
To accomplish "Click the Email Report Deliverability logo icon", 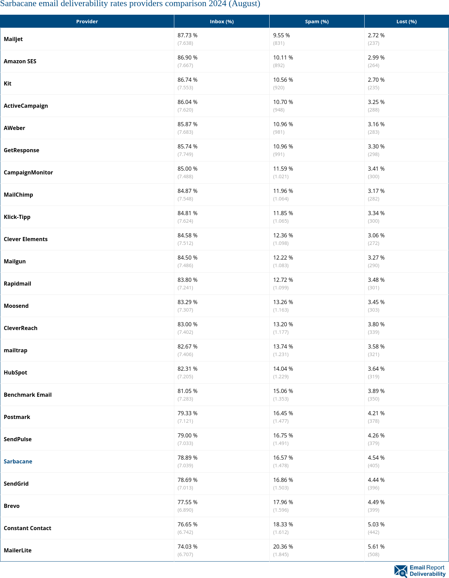I will click(401, 571).
